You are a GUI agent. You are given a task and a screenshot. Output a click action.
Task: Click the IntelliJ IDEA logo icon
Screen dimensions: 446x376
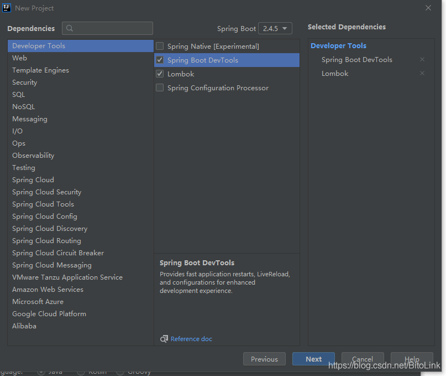tap(7, 8)
